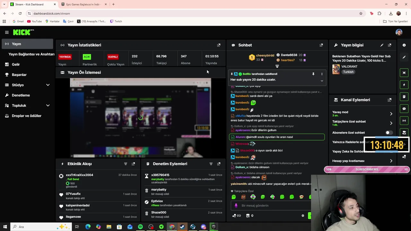Pop out the Etkinlik Akışı panel

tap(133, 164)
